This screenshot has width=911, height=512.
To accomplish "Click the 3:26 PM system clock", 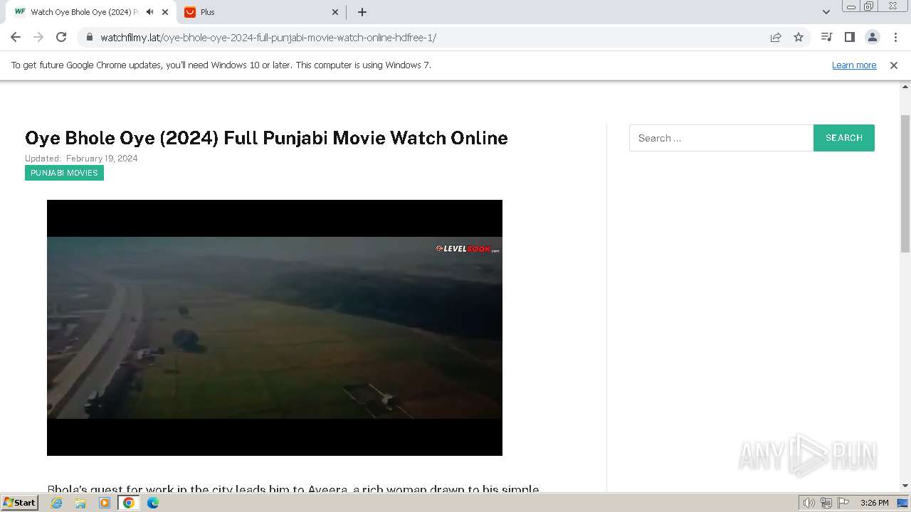I will point(874,503).
